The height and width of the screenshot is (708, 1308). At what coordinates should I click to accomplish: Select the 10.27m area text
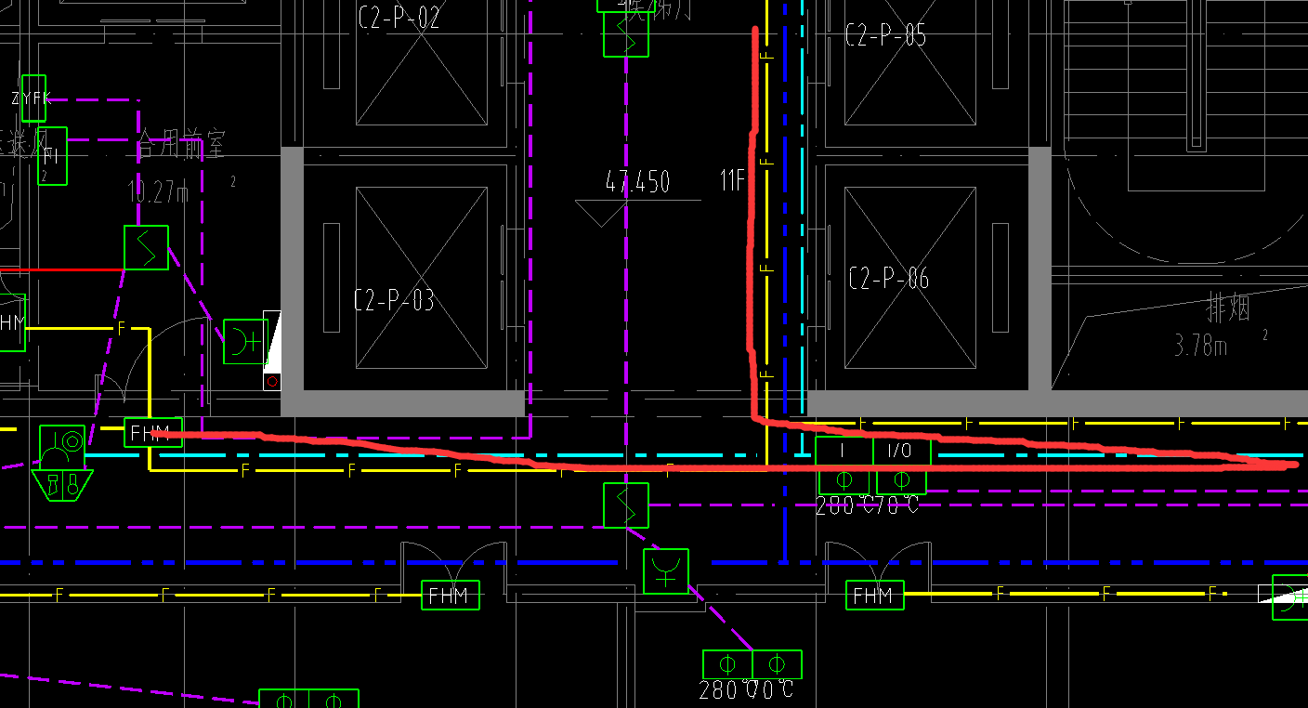click(158, 192)
